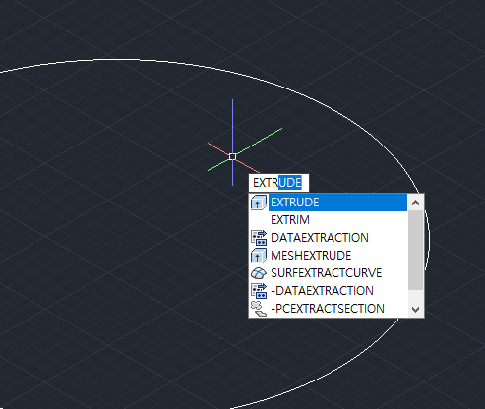Click the -DATAEXTRACTION table icon

click(259, 291)
